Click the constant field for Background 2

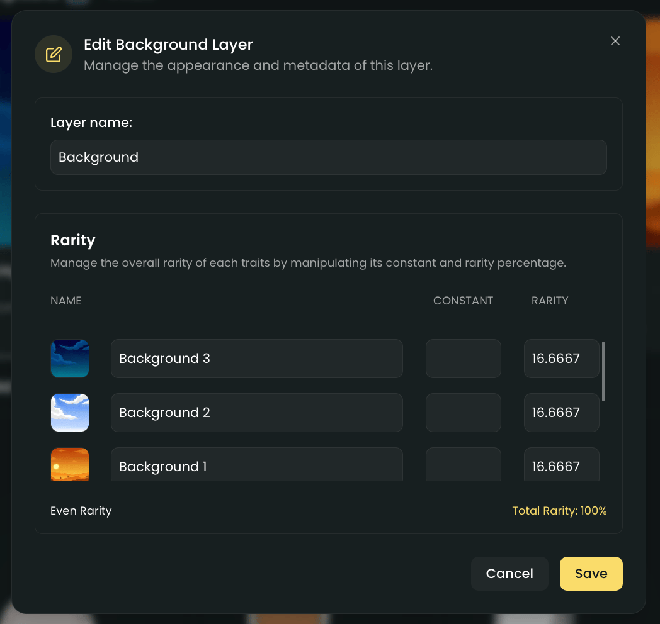[464, 413]
